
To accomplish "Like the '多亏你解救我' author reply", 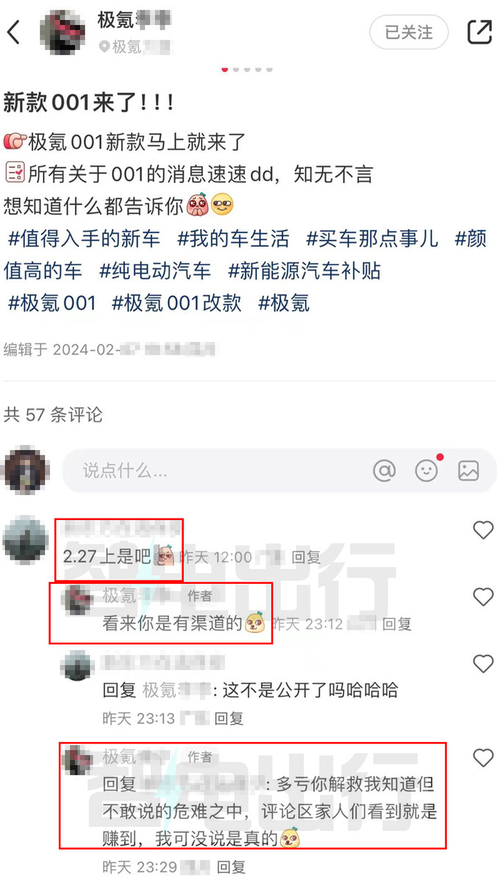I will (x=483, y=758).
